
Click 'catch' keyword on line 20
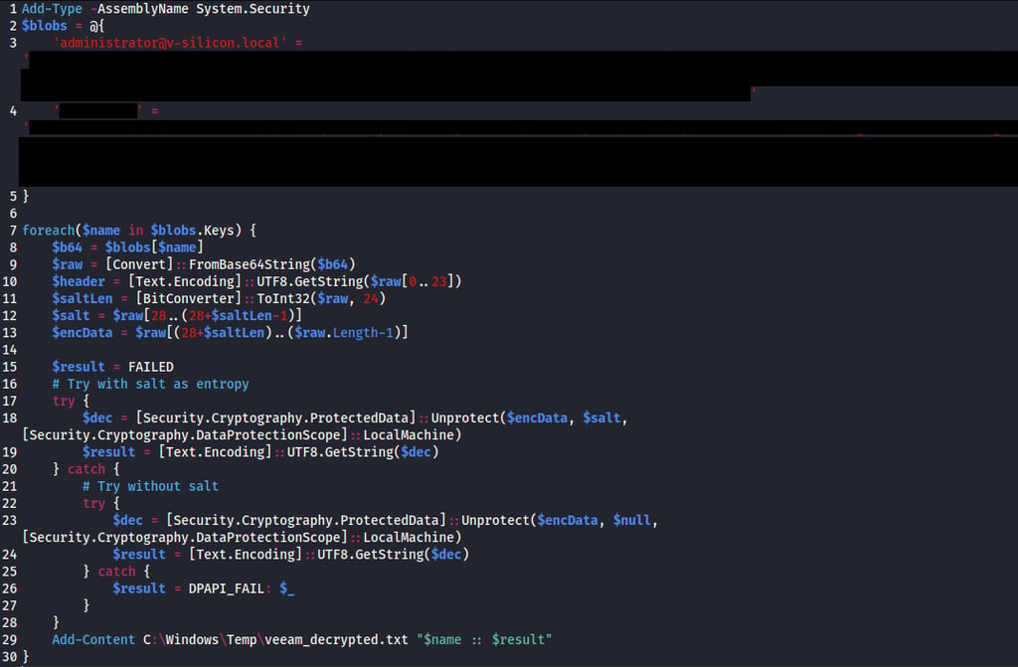86,469
